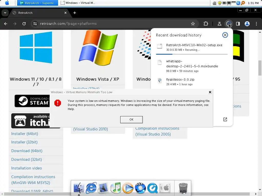Open Installer (32bit) link under Windows 11

(24, 142)
